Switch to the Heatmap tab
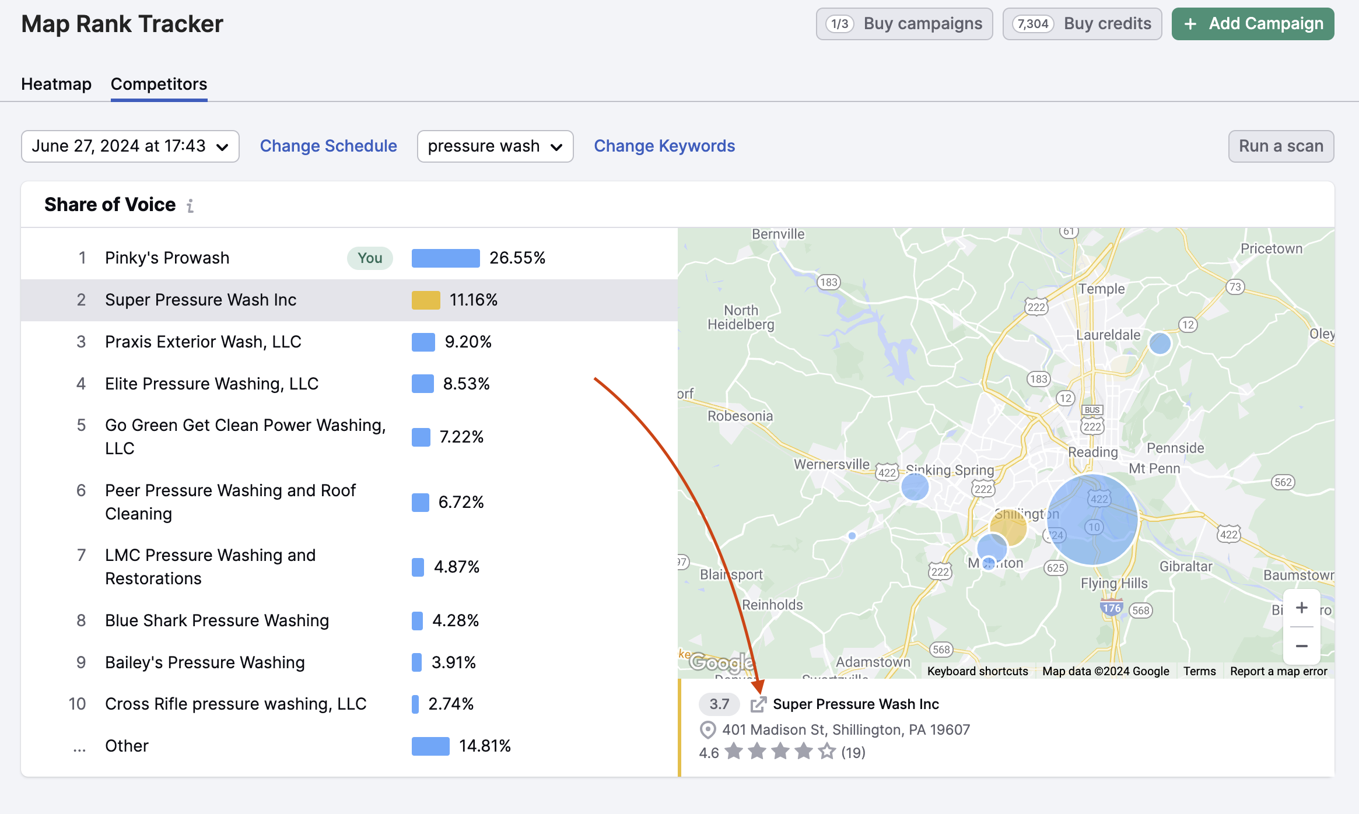The width and height of the screenshot is (1359, 814). click(56, 84)
